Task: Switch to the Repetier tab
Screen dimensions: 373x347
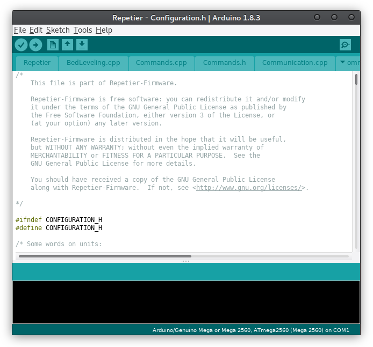Action: (37, 63)
